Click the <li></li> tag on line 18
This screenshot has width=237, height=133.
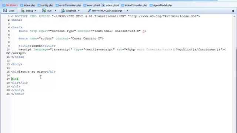point(20,83)
